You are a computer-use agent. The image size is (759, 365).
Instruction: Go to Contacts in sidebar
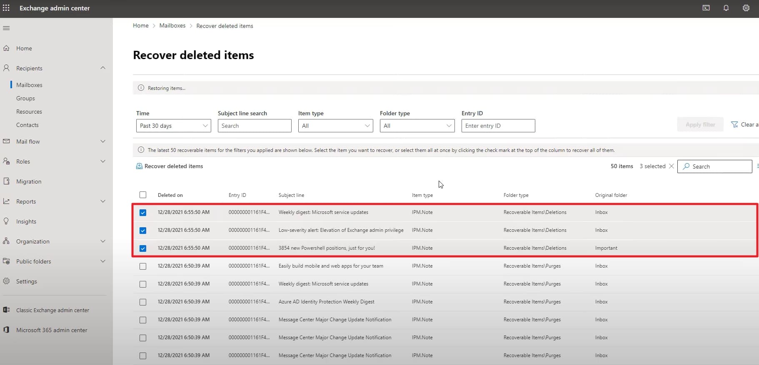[x=27, y=125]
